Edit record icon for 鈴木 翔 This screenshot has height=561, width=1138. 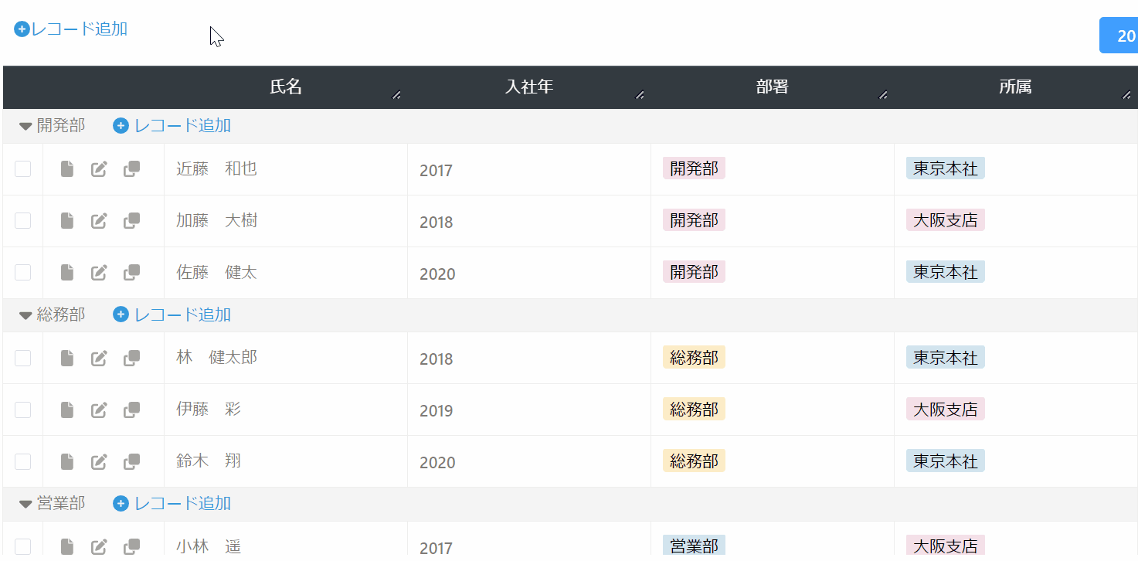pyautogui.click(x=99, y=461)
